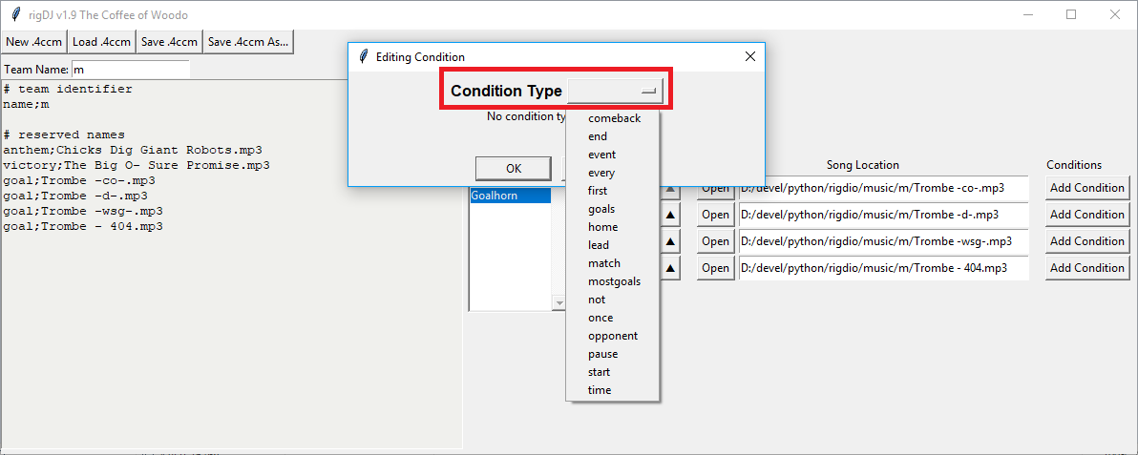Move Trombe -wsg- song up arrow
The height and width of the screenshot is (455, 1138).
(671, 241)
